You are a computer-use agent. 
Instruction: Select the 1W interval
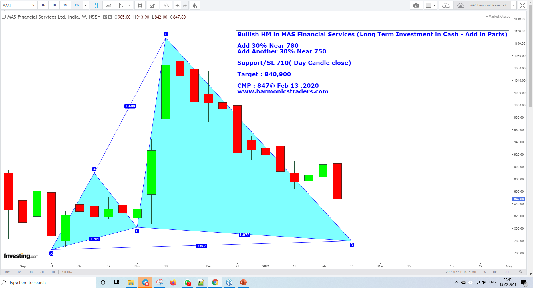tap(77, 5)
